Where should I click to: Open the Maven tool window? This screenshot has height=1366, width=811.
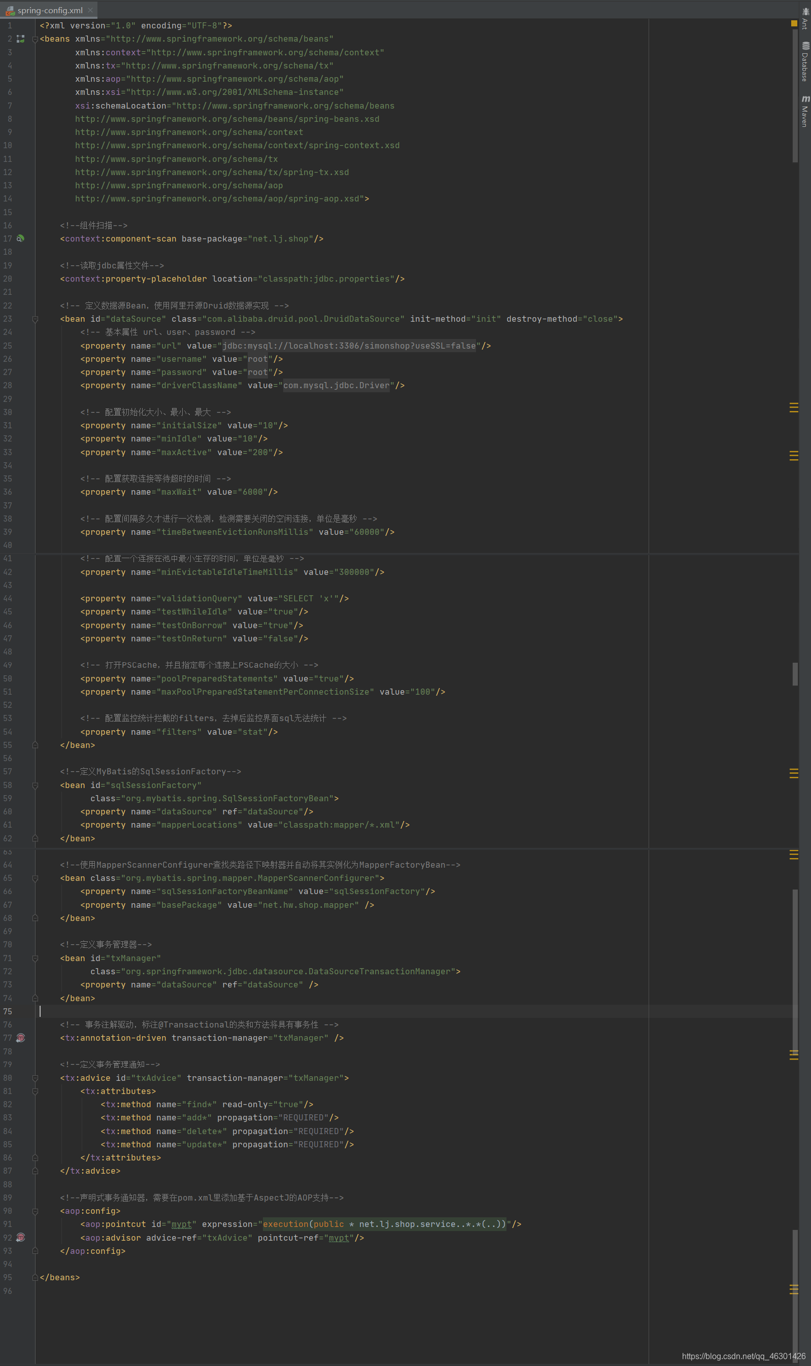(805, 112)
